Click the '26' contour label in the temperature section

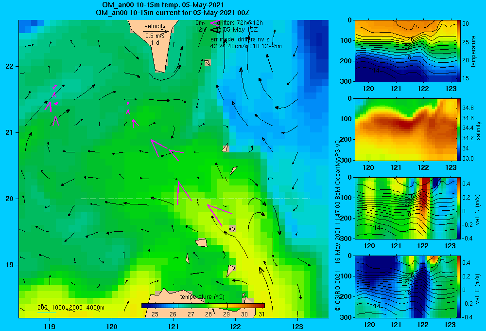[x=410, y=39]
